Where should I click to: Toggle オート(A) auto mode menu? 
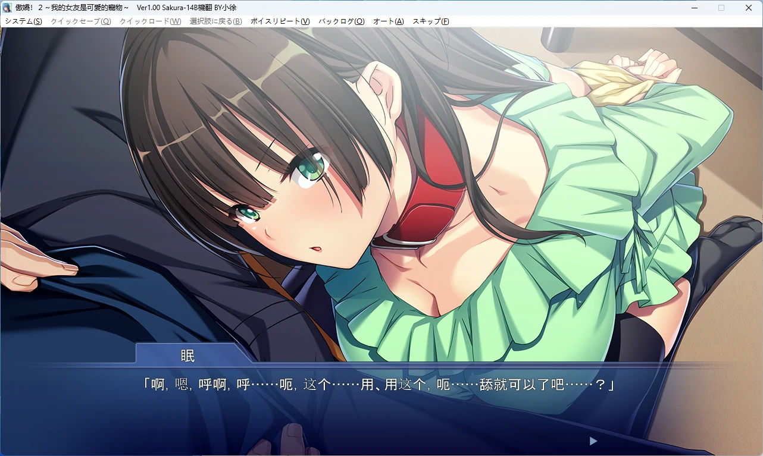[x=389, y=21]
